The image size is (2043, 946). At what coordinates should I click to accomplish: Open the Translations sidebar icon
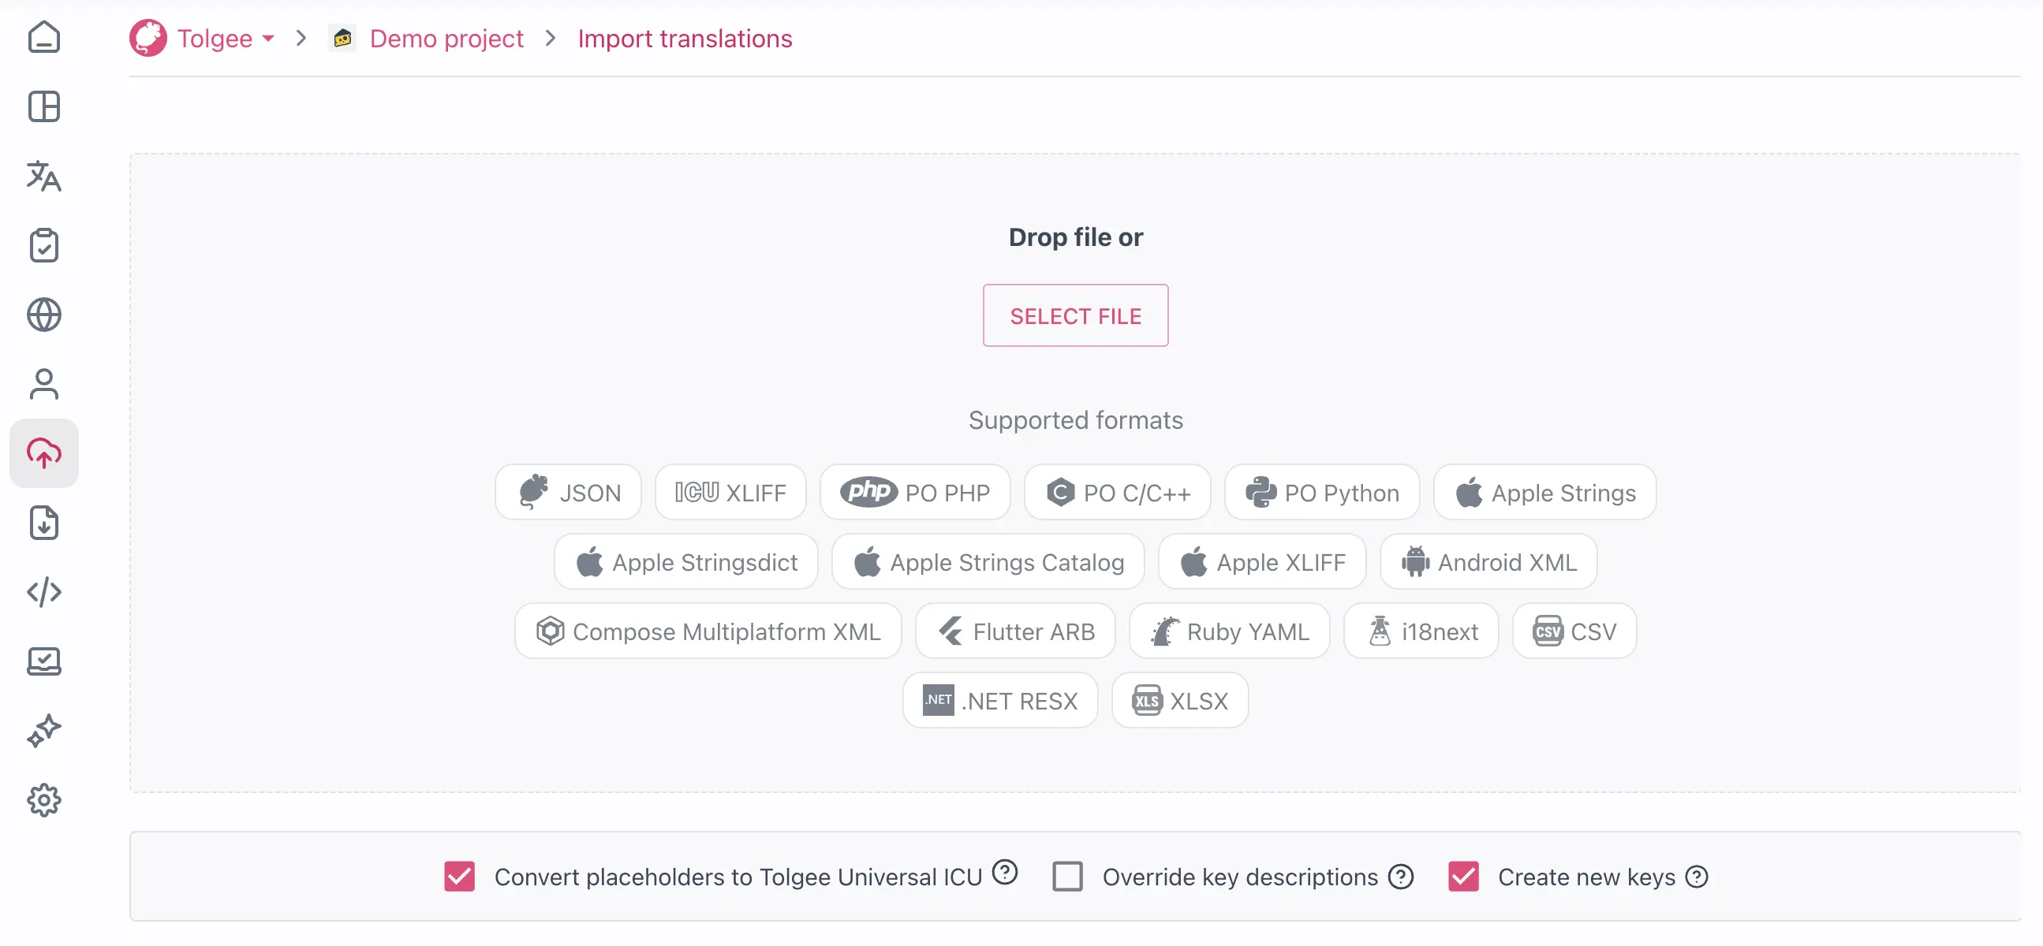43,176
